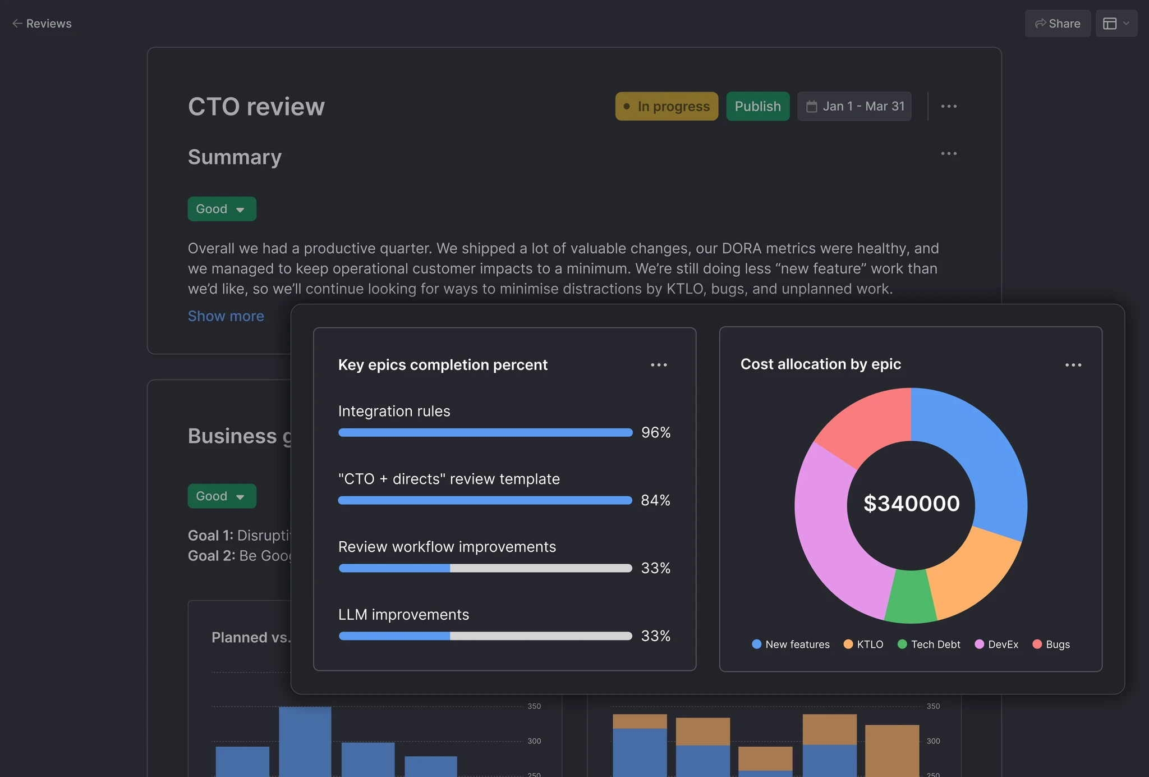Screen dimensions: 1149x777
Task: Open the CTO review more options menu
Action: coord(949,106)
